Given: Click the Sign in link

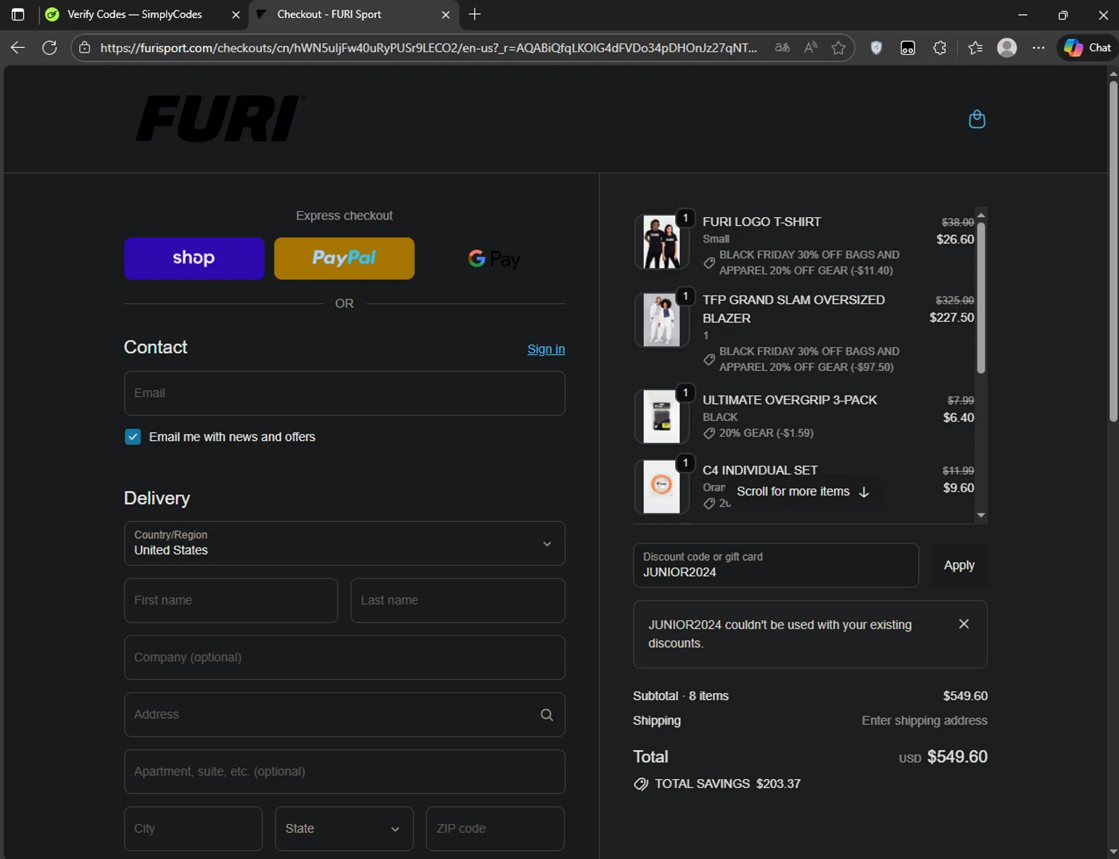Looking at the screenshot, I should [x=546, y=349].
